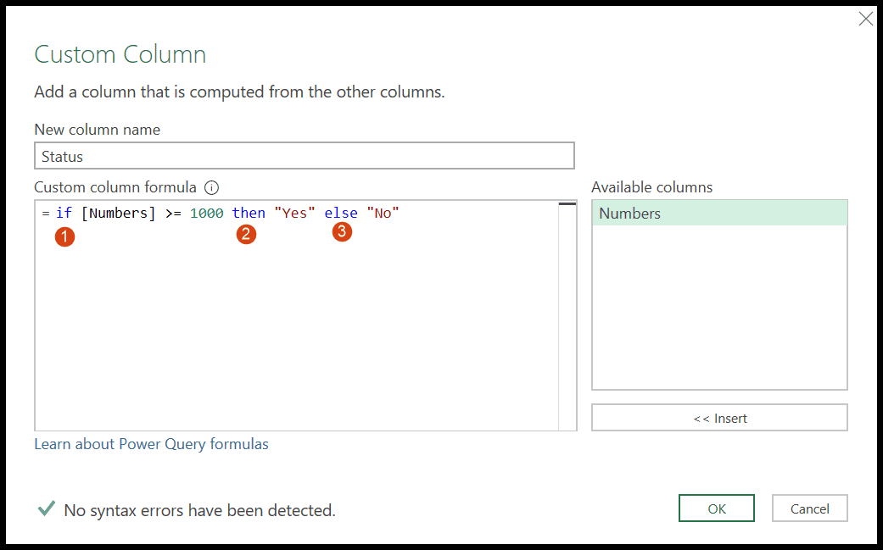
Task: Click the info circle next to Custom column formula
Action: coord(211,187)
